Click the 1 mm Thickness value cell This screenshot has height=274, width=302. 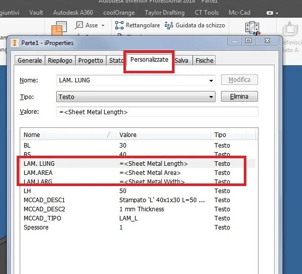point(142,209)
